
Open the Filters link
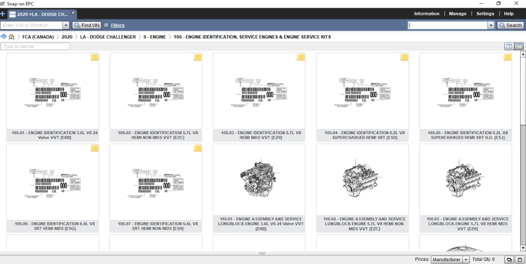[x=117, y=25]
